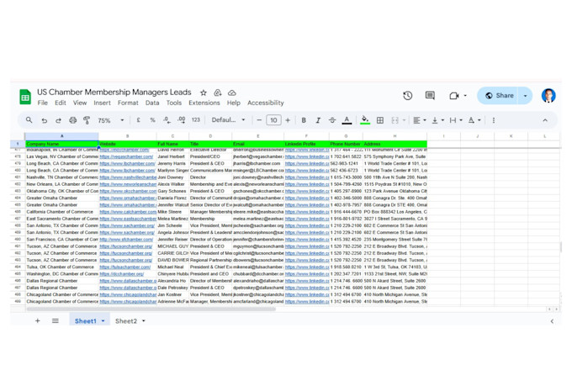Open more toolbar options (three dots)
Screen dimensions: 572x386
[x=494, y=120]
